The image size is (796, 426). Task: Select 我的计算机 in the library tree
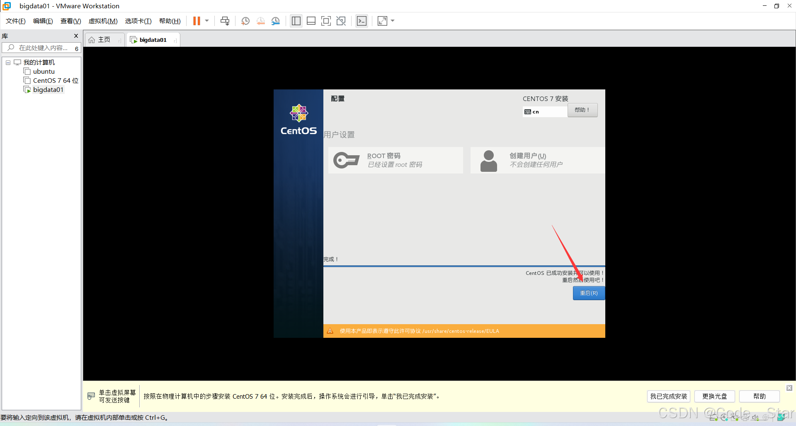click(39, 63)
